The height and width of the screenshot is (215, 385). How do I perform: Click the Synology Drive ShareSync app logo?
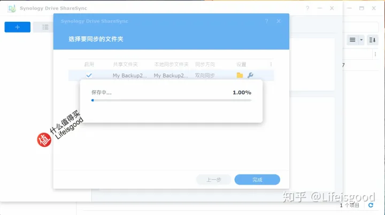(x=12, y=9)
